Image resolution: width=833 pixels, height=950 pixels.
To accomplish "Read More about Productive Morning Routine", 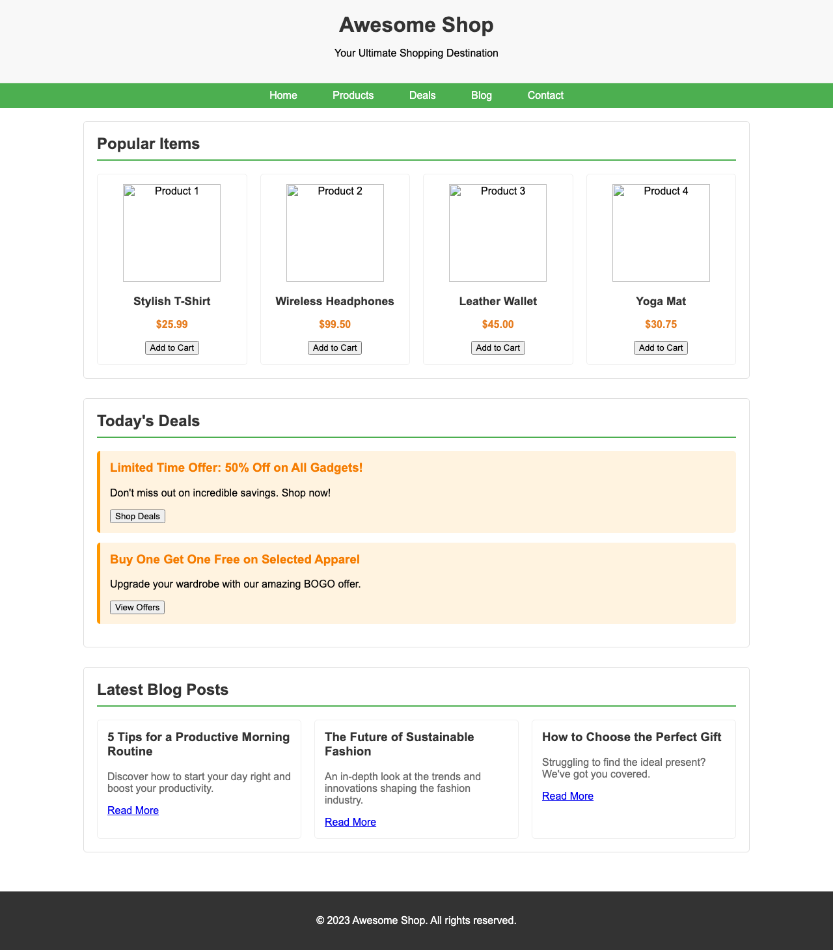I will coord(133,810).
